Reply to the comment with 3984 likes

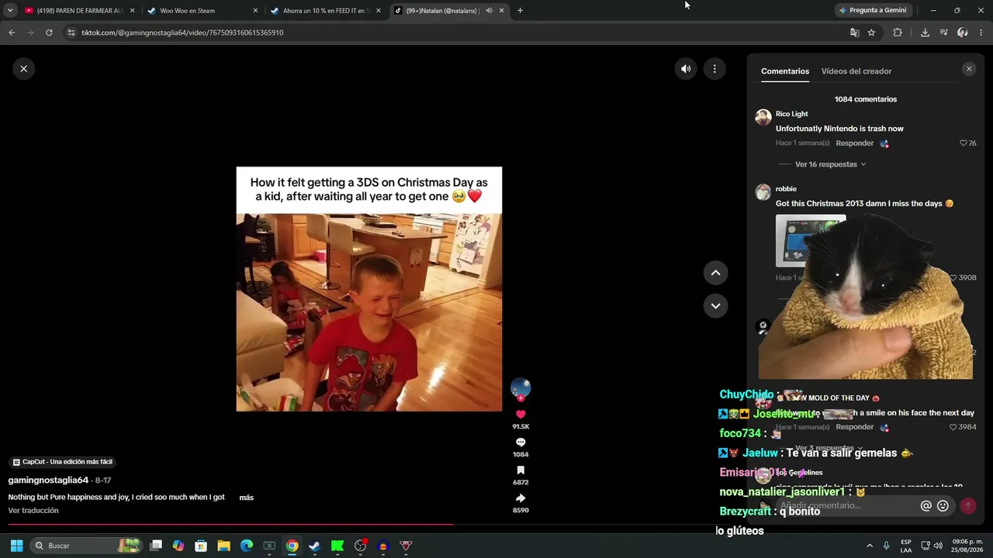[x=855, y=427]
